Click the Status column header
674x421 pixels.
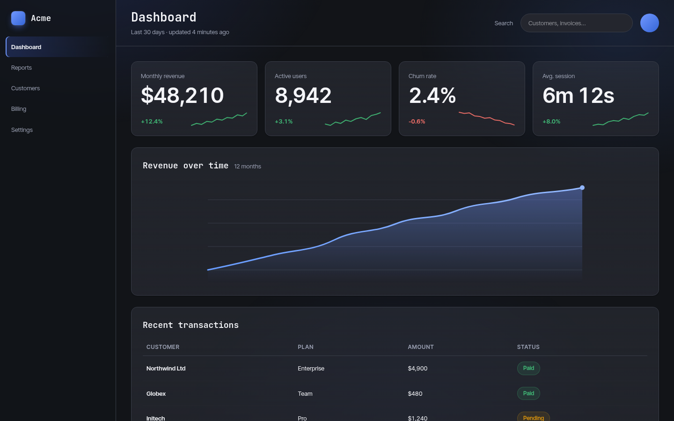(x=528, y=347)
